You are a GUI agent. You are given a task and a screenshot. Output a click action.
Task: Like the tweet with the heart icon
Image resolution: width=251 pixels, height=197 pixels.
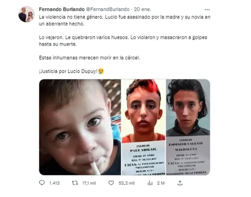click(x=111, y=183)
